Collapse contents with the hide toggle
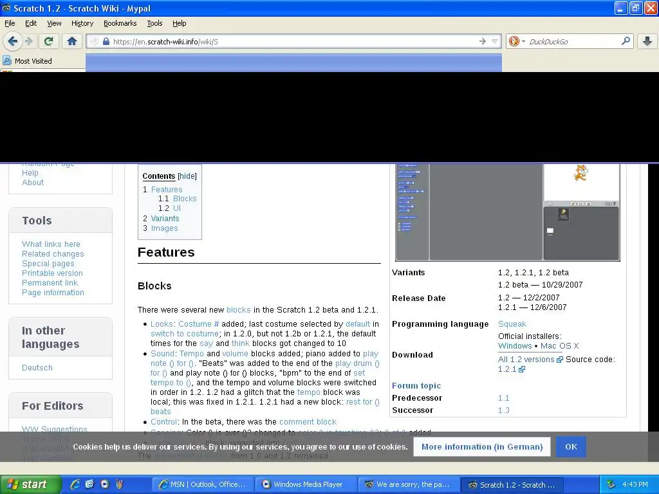The height and width of the screenshot is (494, 659). (x=187, y=176)
